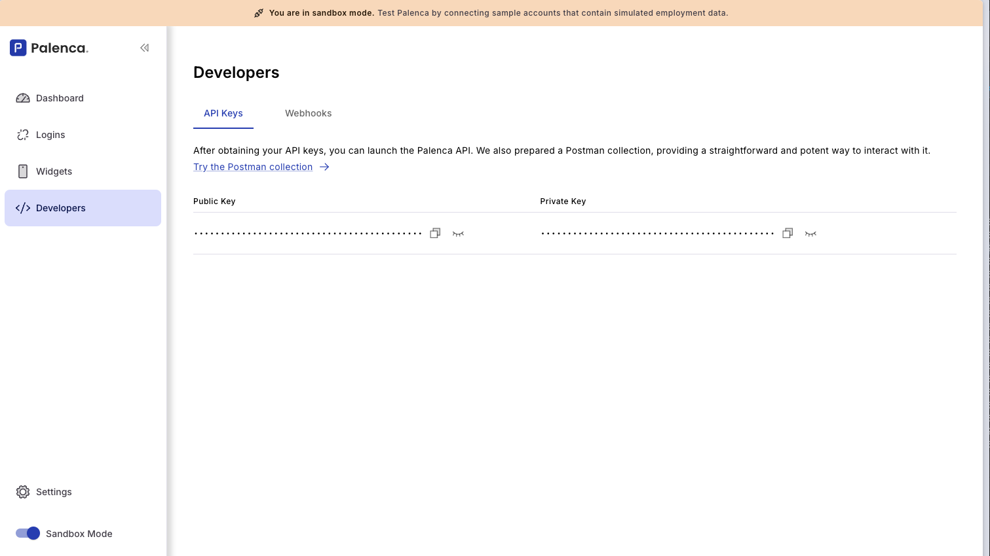
Task: Click the Palenca brand name
Action: click(x=60, y=48)
